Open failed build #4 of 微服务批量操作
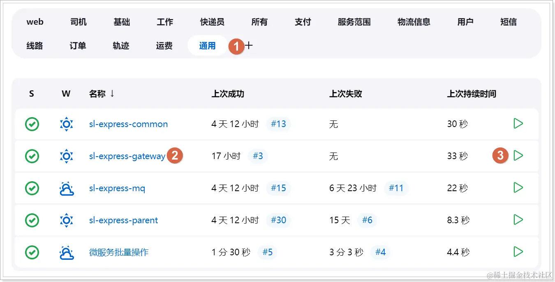Screen dimensions: 555x282 381,252
